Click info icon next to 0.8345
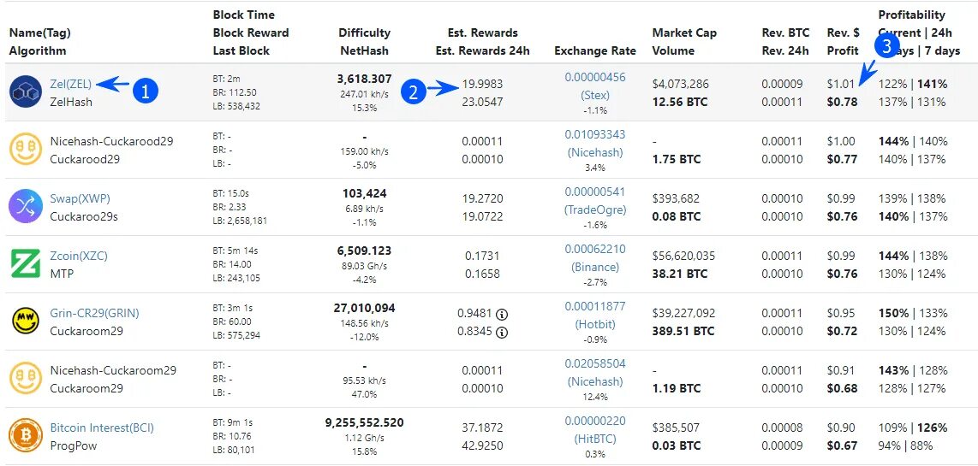This screenshot has width=978, height=466. pyautogui.click(x=502, y=332)
